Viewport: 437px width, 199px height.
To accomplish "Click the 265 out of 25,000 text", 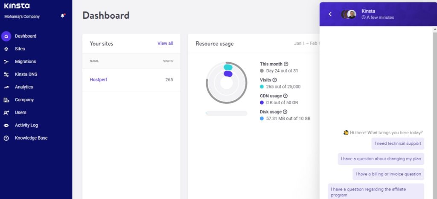I will (283, 87).
